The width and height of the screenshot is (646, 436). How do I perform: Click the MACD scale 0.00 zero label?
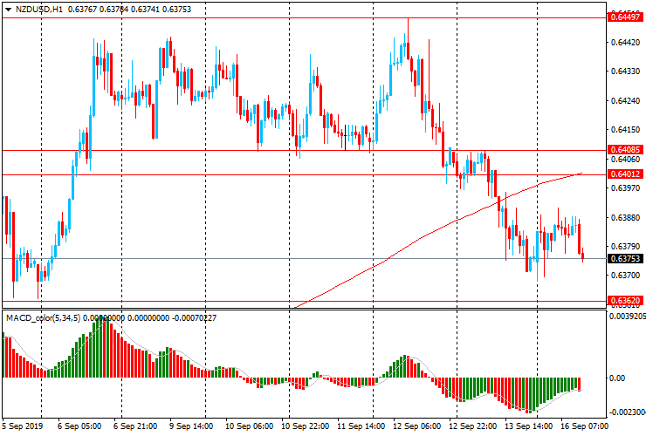(x=616, y=378)
